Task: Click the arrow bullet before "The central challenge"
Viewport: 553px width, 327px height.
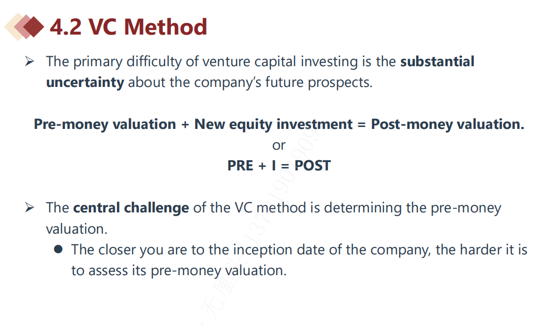Action: (30, 208)
